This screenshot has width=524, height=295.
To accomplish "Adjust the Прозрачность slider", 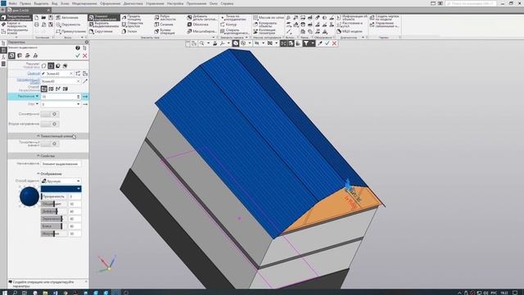I will (54, 197).
